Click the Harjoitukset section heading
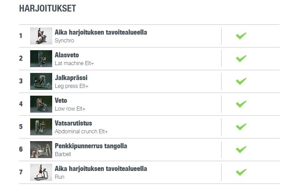This screenshot has height=192, width=292. coord(47,8)
